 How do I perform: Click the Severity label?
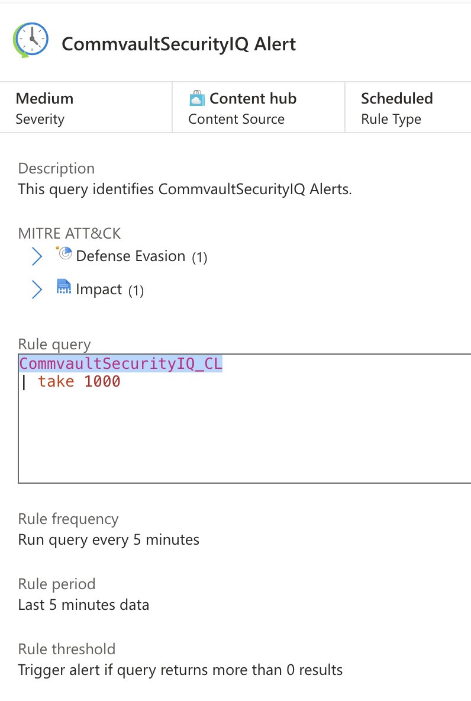(40, 120)
